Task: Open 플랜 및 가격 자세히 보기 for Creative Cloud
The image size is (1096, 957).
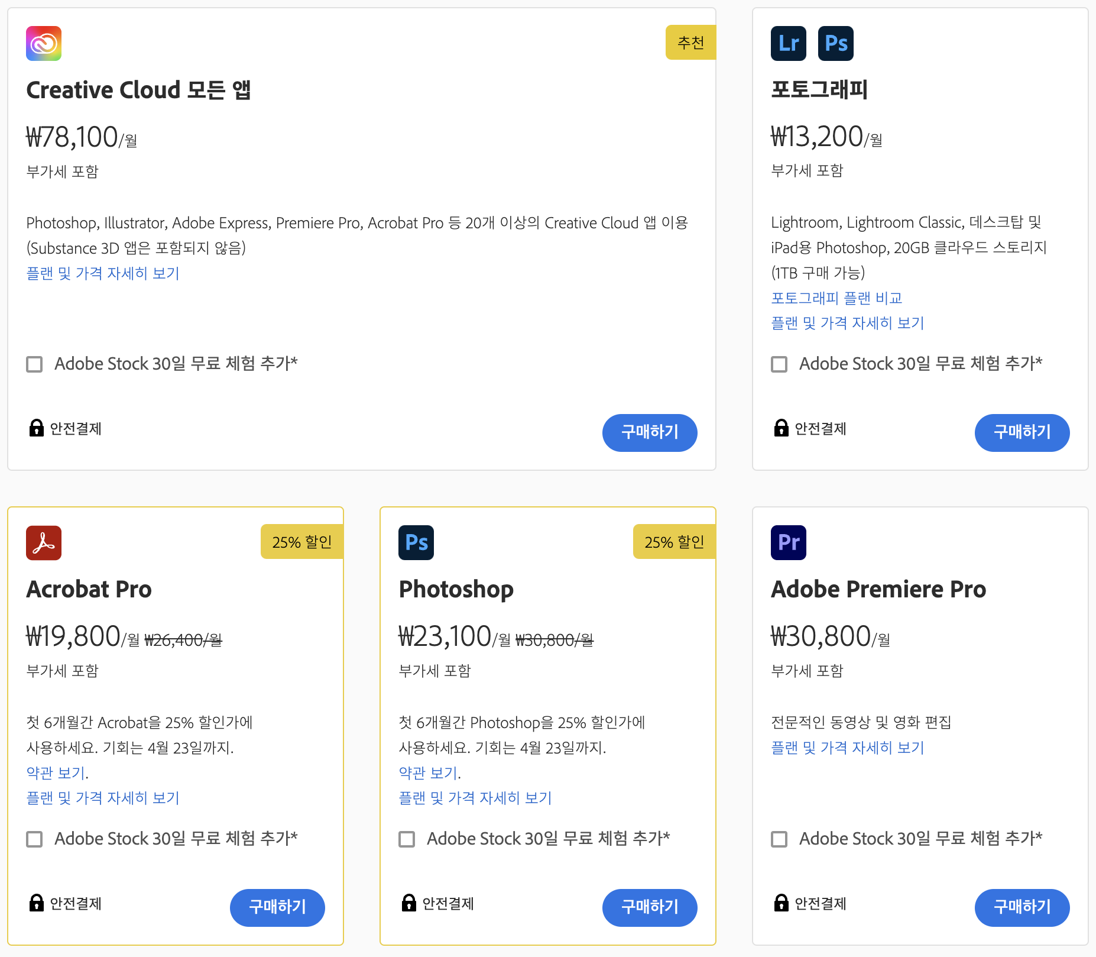Action: 103,273
